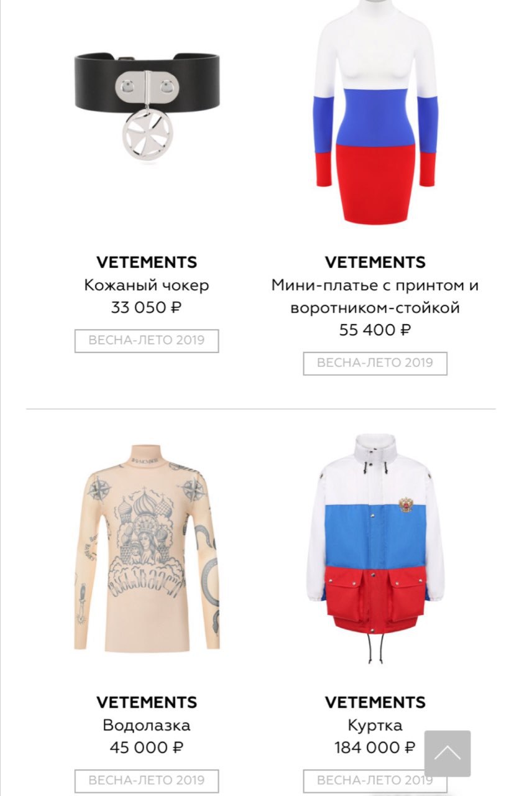
Task: Click ВЕСНА-ЛЕТО 2019 tag under choker
Action: pos(147,341)
